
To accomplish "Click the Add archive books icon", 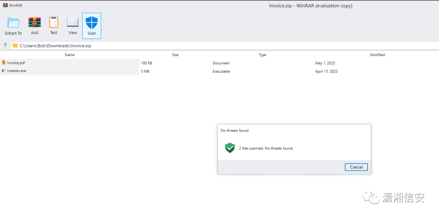I will (x=35, y=22).
